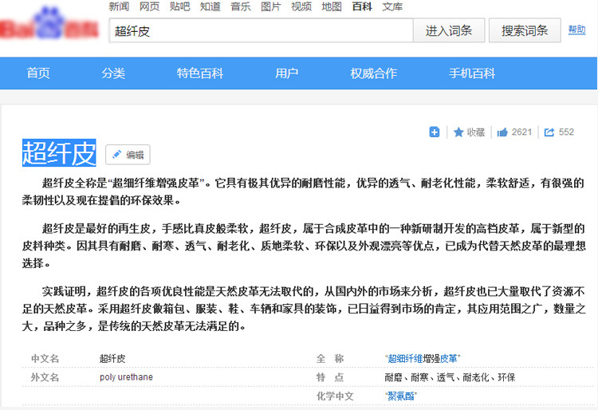Open the 帮助 help link

tap(576, 30)
